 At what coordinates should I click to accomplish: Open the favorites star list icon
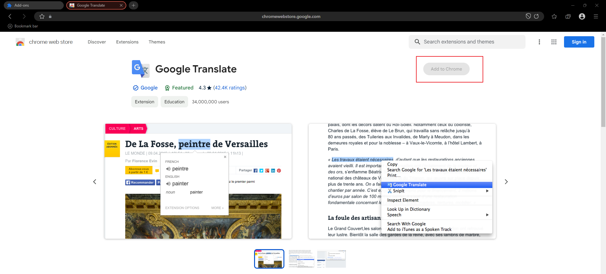pos(554,16)
